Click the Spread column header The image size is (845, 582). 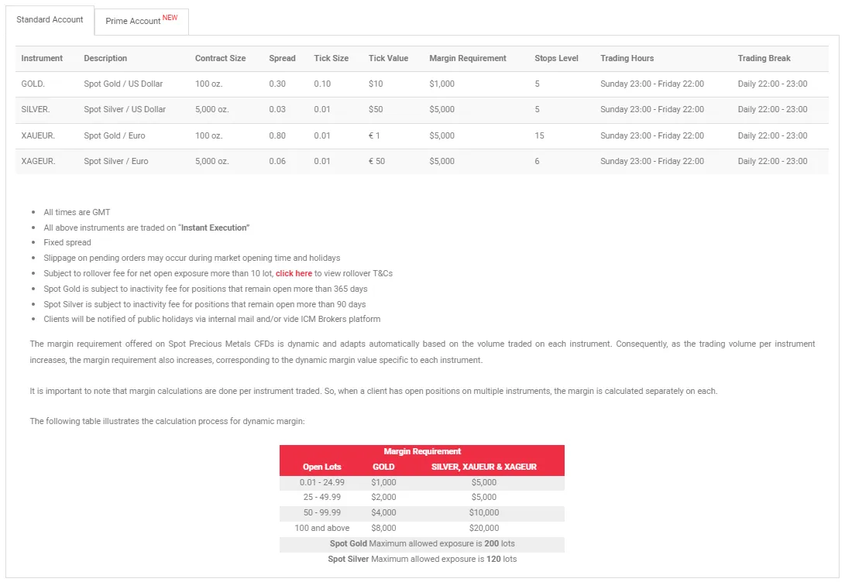click(x=282, y=58)
